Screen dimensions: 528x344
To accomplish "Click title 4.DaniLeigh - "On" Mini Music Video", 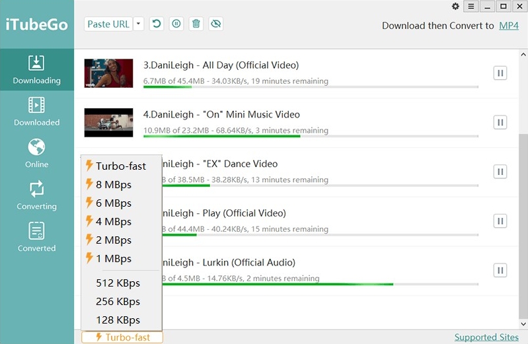I will click(221, 114).
